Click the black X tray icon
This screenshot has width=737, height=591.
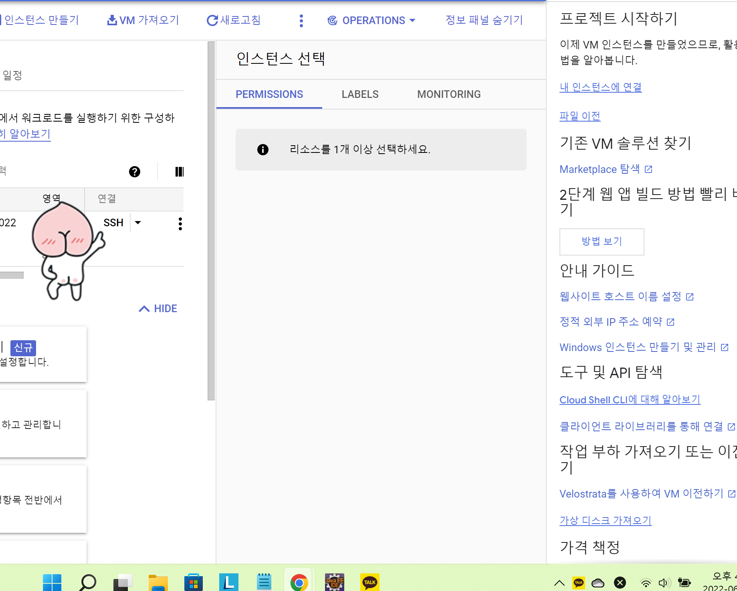pyautogui.click(x=620, y=583)
